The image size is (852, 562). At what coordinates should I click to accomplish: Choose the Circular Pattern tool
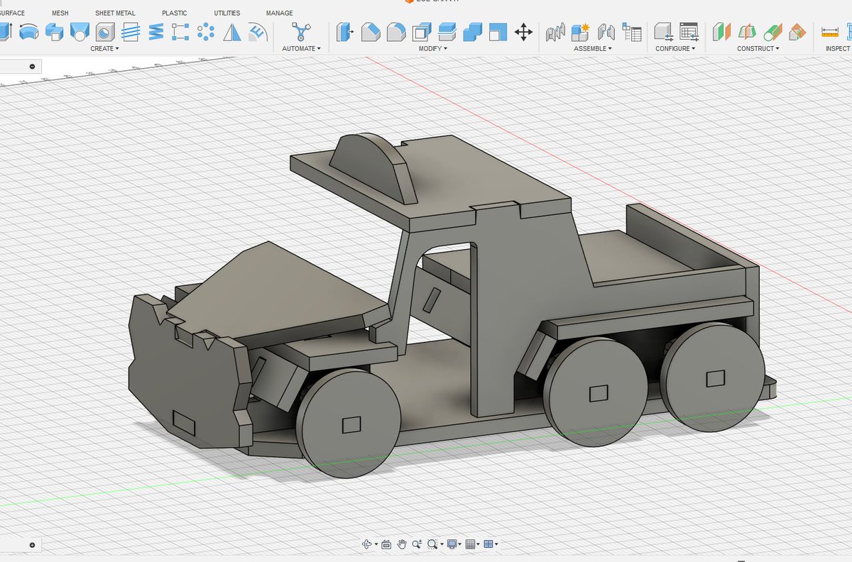(207, 31)
